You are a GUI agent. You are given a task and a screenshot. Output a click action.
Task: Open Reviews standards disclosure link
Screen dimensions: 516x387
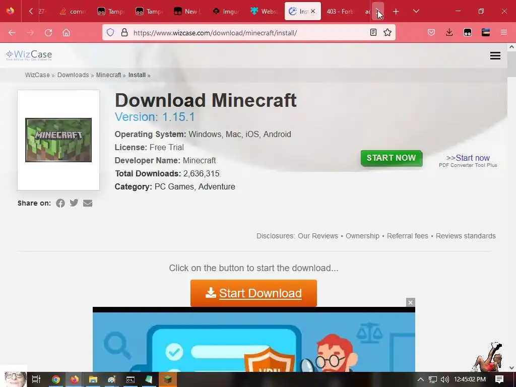click(x=466, y=236)
